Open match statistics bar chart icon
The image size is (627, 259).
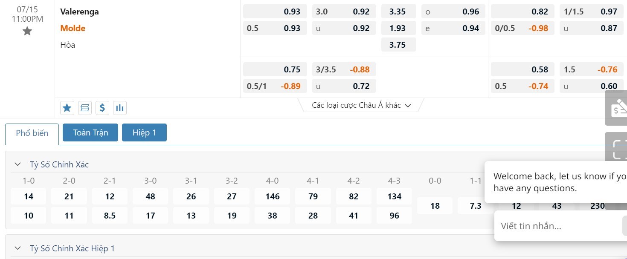120,108
